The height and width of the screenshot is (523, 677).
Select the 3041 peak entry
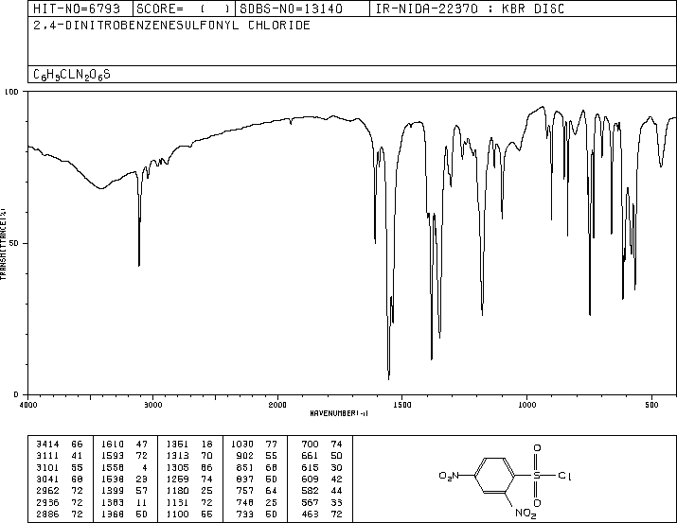(60, 479)
